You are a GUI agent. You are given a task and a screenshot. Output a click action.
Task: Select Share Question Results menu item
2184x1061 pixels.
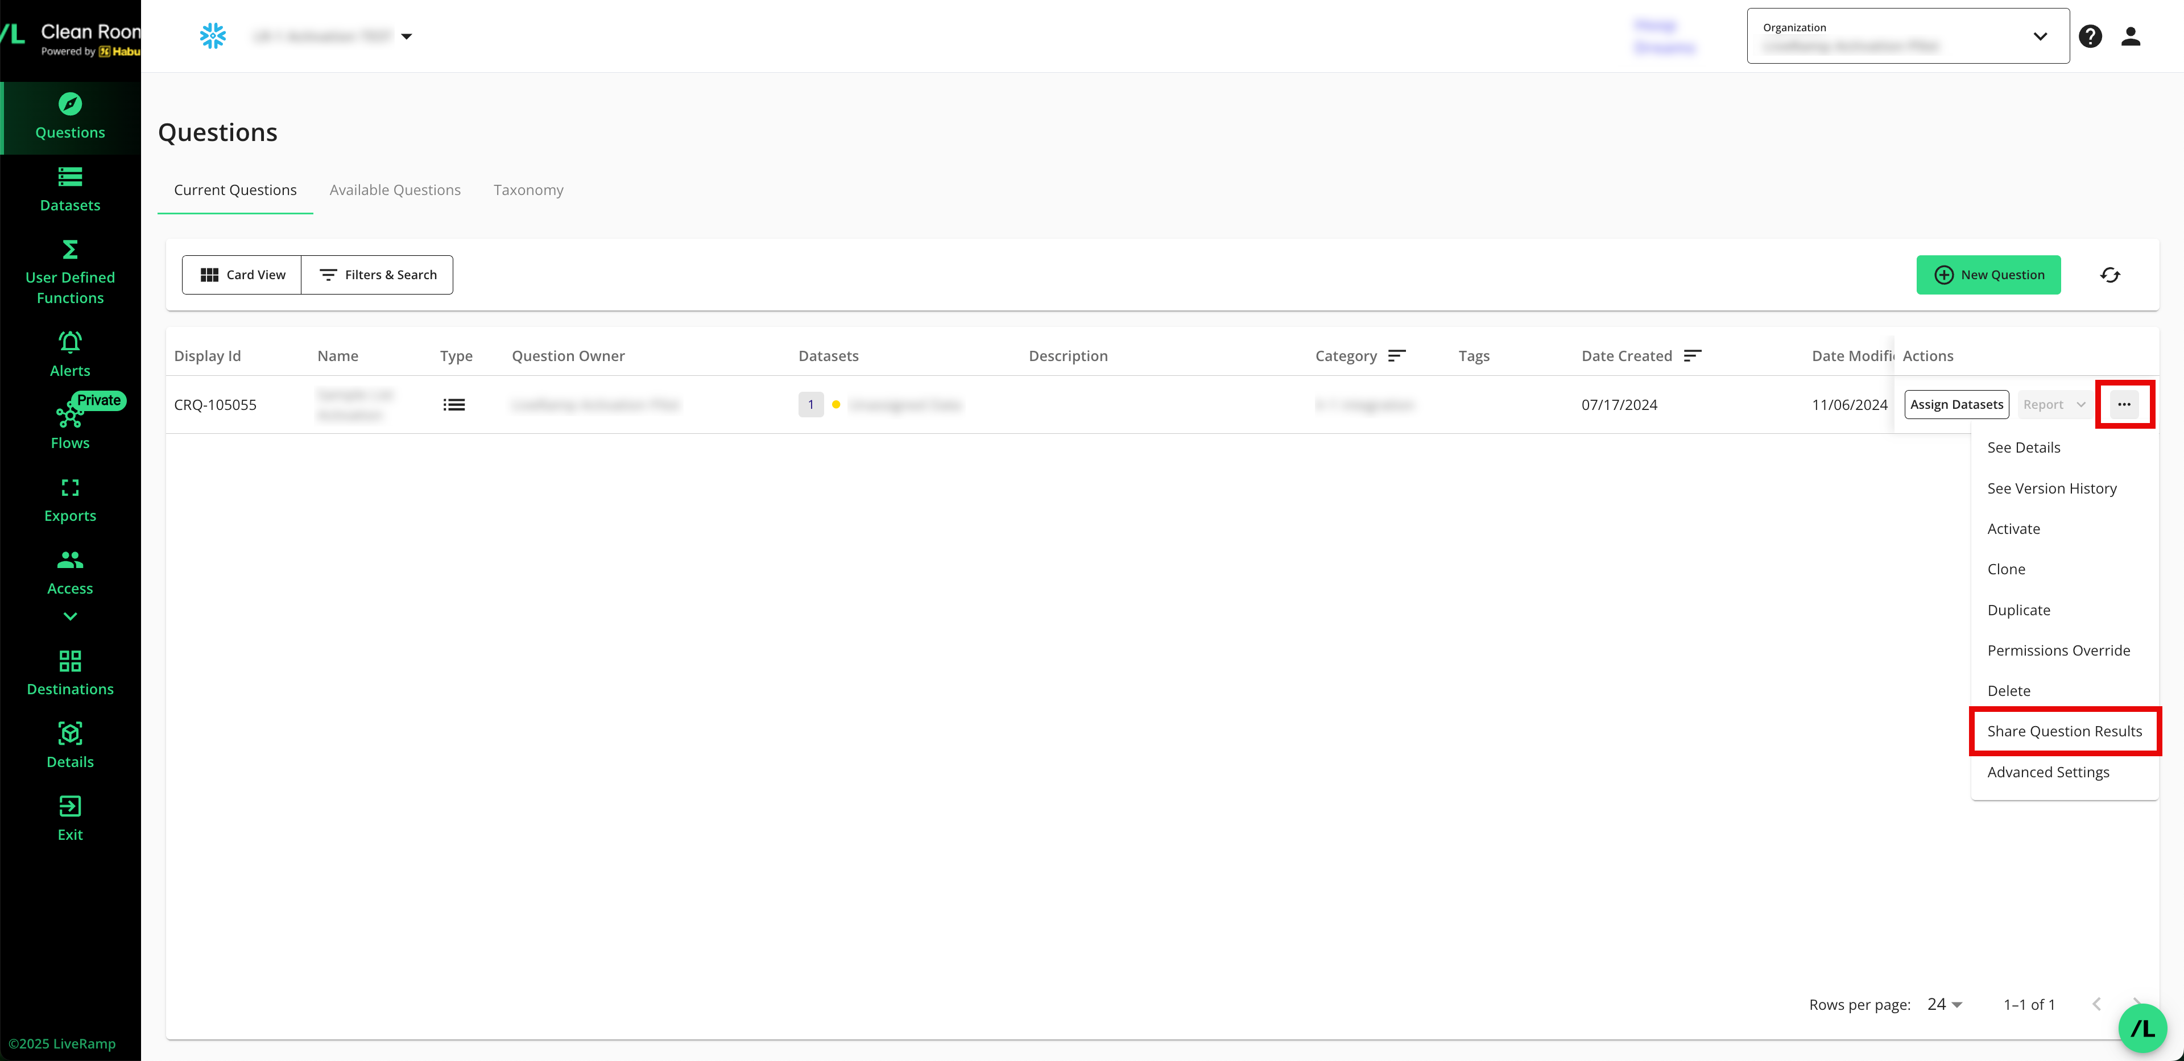point(2063,731)
